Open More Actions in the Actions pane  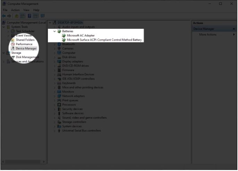tap(208, 35)
